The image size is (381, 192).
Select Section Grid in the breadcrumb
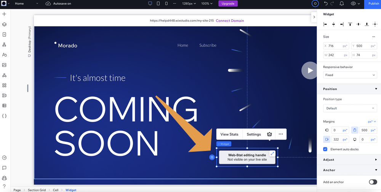(37, 190)
